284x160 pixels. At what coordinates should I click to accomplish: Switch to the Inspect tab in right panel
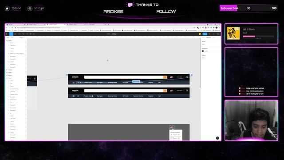214,38
